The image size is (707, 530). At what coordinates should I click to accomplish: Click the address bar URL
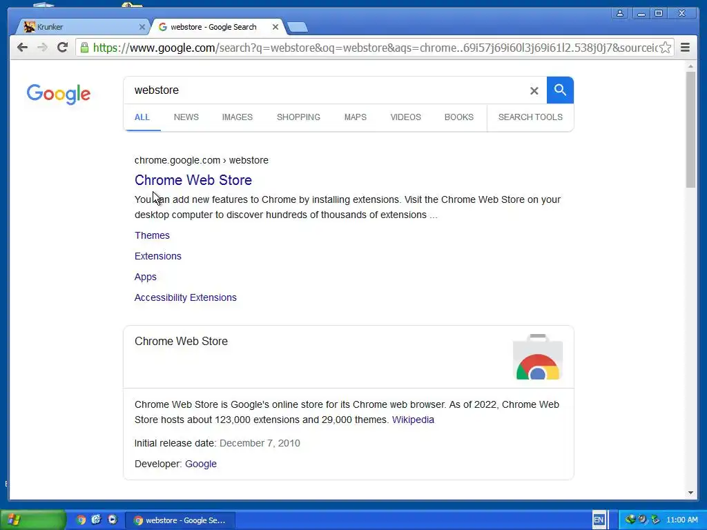click(374, 48)
